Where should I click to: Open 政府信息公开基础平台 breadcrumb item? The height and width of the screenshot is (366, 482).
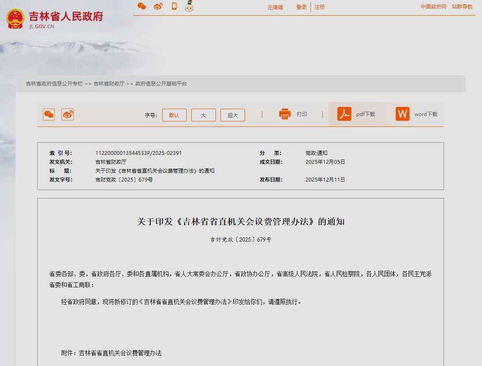point(160,84)
